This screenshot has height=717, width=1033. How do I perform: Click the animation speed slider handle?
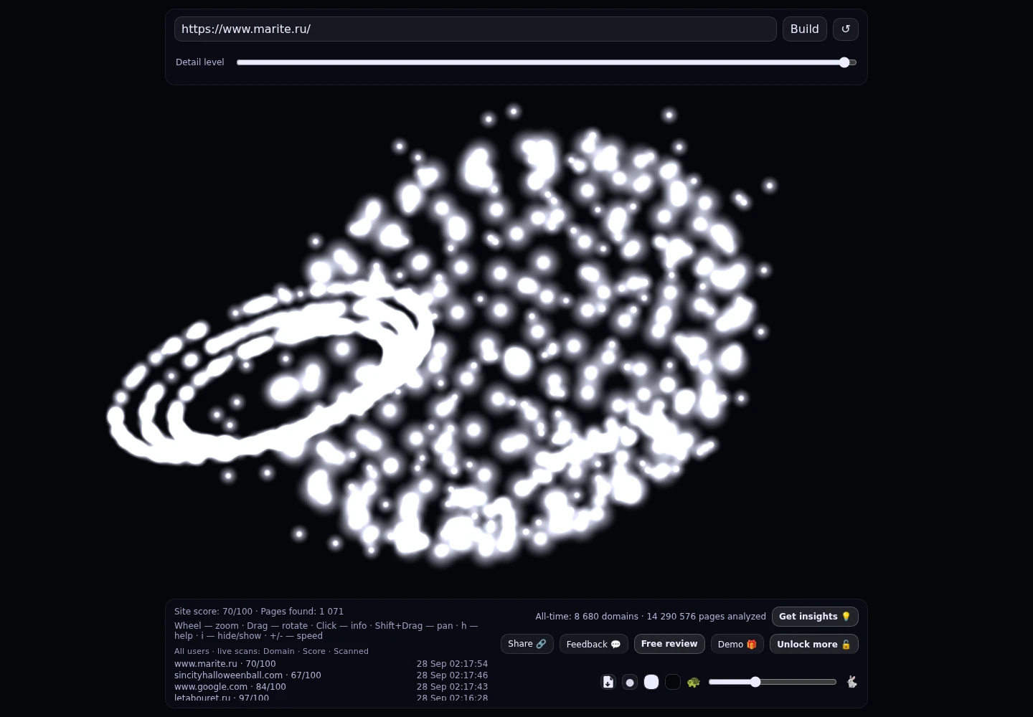(755, 682)
